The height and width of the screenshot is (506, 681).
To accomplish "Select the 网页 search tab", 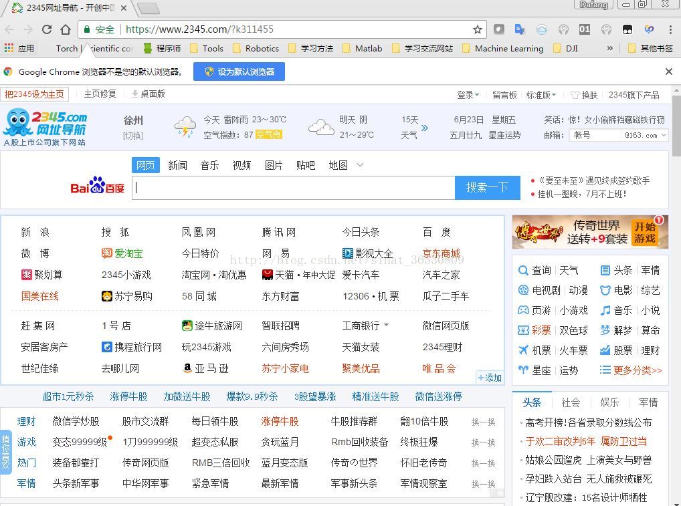I will click(x=145, y=165).
